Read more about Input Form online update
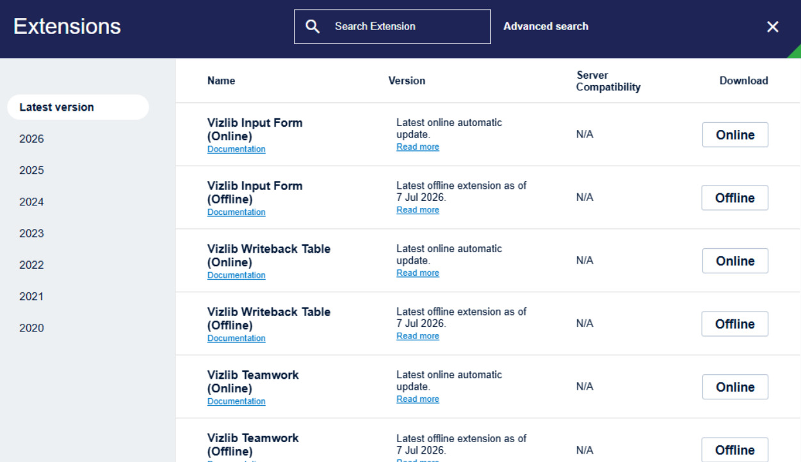 coord(417,147)
